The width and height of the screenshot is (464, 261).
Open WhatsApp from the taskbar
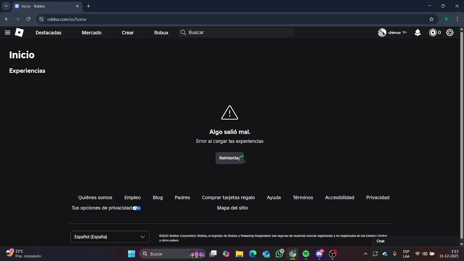click(279, 254)
